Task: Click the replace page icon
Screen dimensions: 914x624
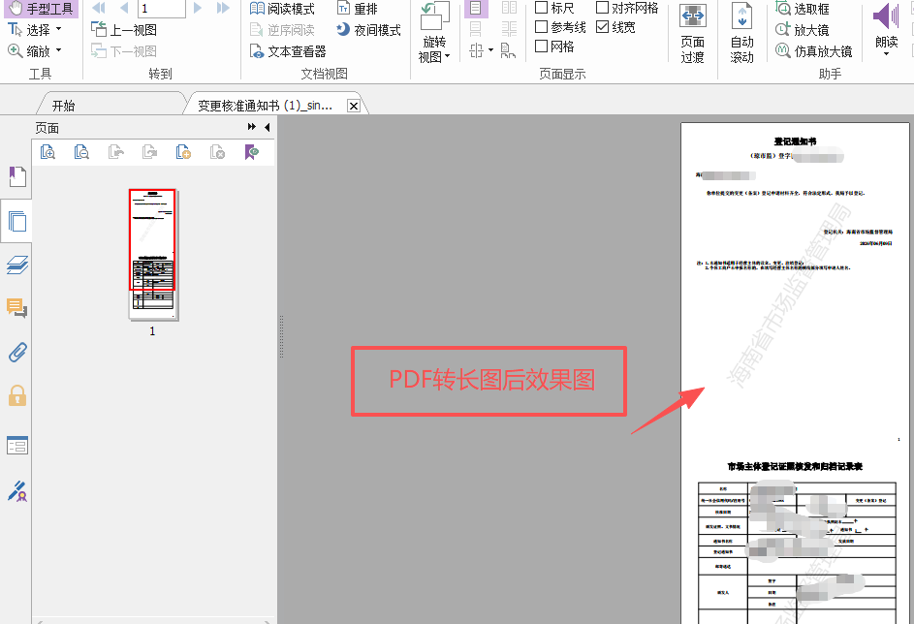Action: (150, 152)
